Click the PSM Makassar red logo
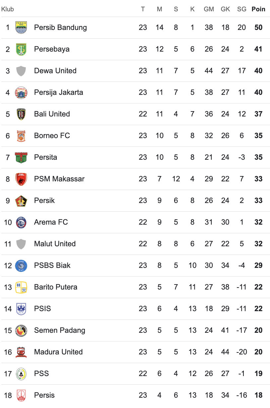 click(x=21, y=179)
